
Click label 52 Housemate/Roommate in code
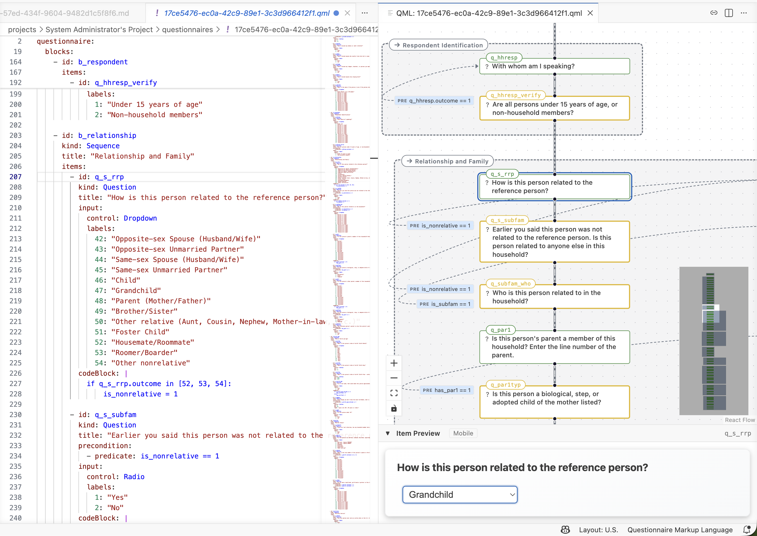[x=144, y=342]
